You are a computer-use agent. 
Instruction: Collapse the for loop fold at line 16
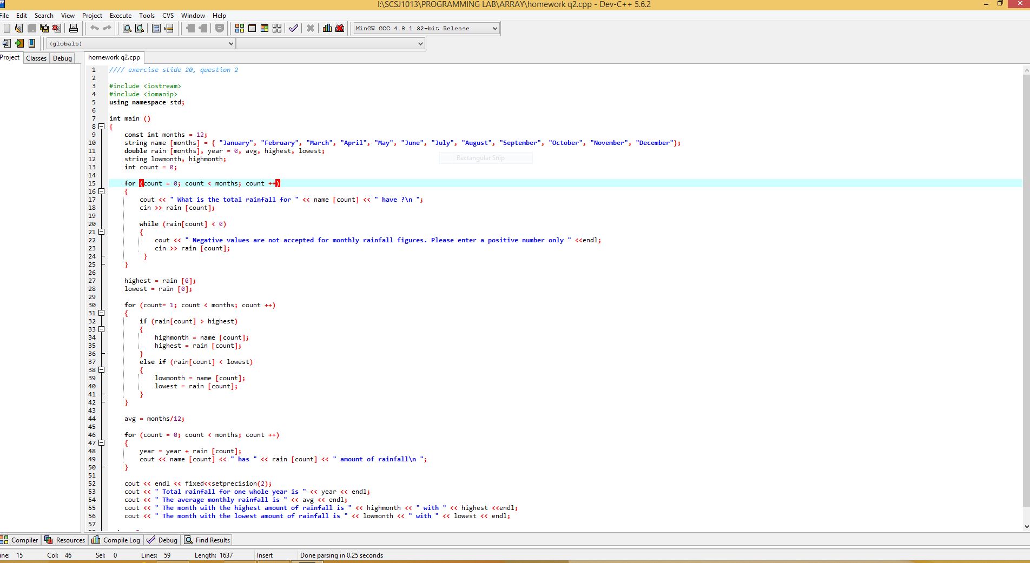point(101,191)
